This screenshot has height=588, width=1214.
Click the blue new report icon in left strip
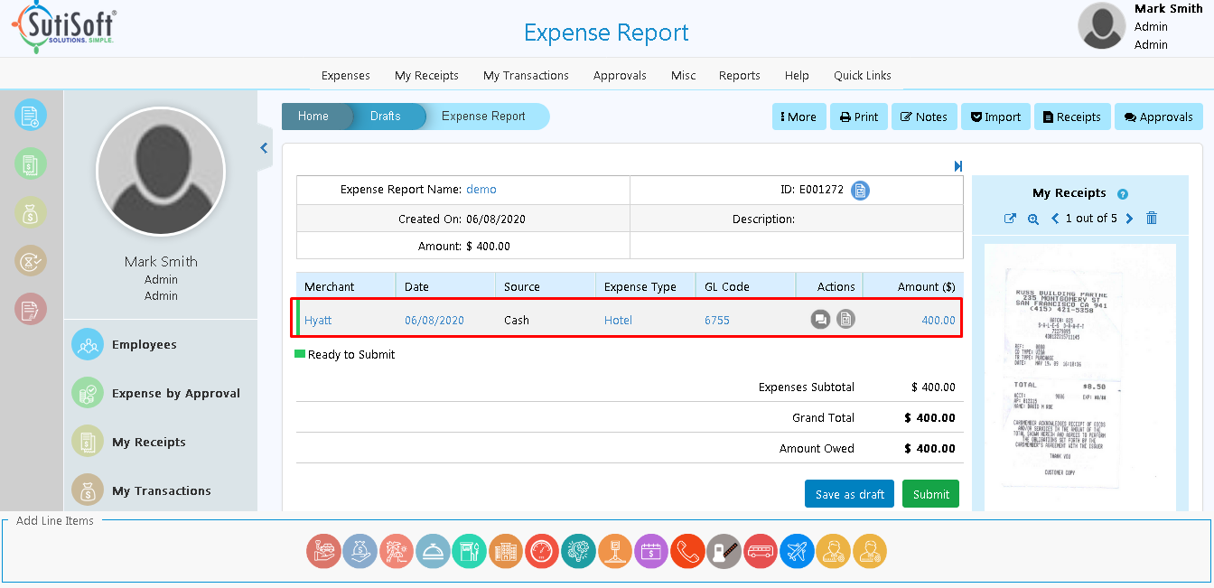tap(31, 116)
